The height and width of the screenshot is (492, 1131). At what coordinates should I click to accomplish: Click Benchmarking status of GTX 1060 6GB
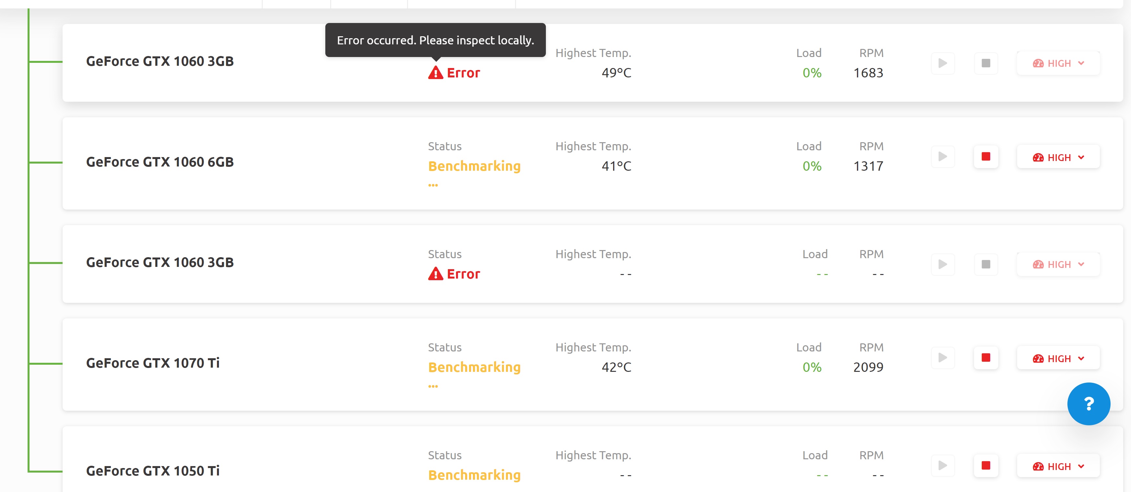[474, 166]
